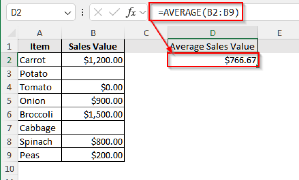
Task: Click the Average Sales Value header cell
Action: pyautogui.click(x=212, y=46)
